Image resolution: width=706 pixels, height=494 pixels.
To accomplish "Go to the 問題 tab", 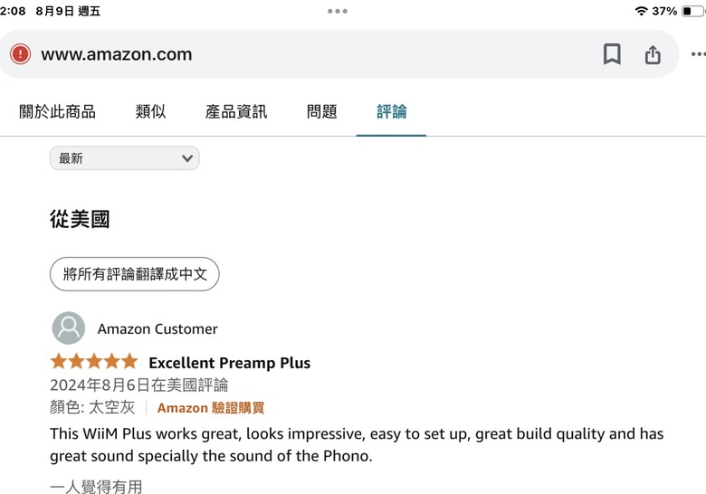I will [322, 111].
